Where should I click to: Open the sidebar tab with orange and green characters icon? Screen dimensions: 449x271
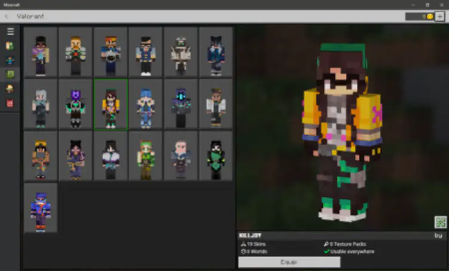click(10, 46)
